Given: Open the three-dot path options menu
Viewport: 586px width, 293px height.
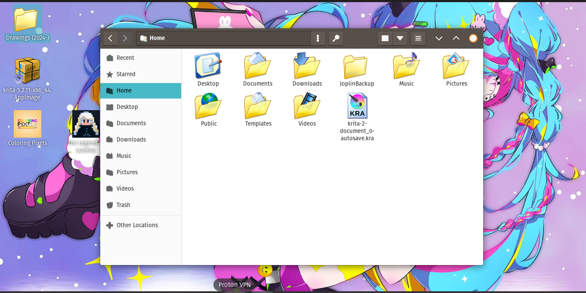Looking at the screenshot, I should click(x=318, y=38).
